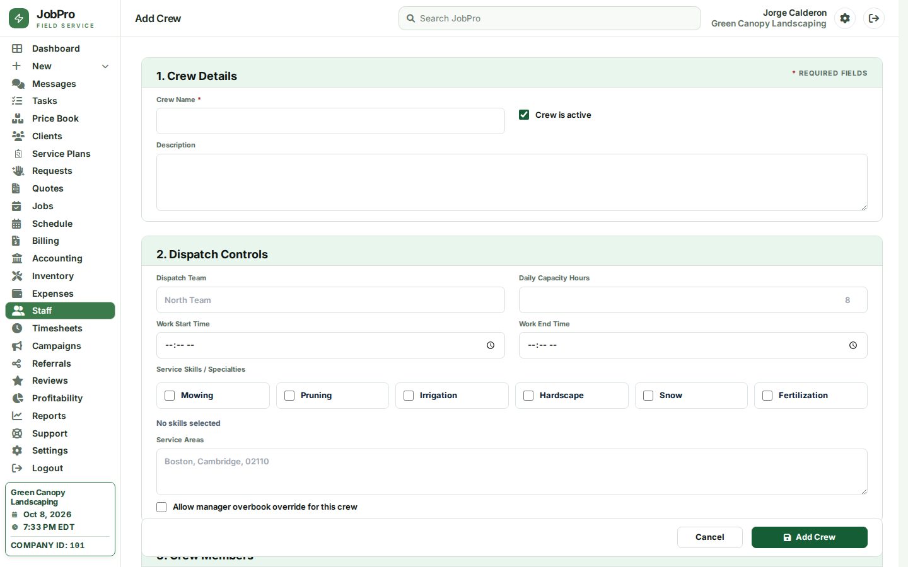Viewport: 908px width, 567px height.
Task: Click the Campaigns megaphone icon
Action: [17, 346]
